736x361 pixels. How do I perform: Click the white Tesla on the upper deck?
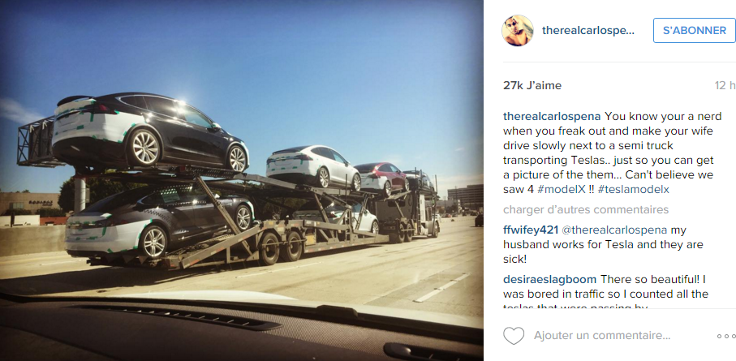click(313, 166)
